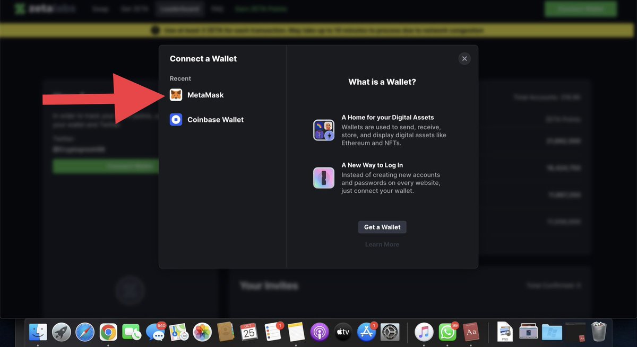Screen dimensions: 637x347
Task: Click the "What is a Wallet?" heading
Action: (x=382, y=82)
